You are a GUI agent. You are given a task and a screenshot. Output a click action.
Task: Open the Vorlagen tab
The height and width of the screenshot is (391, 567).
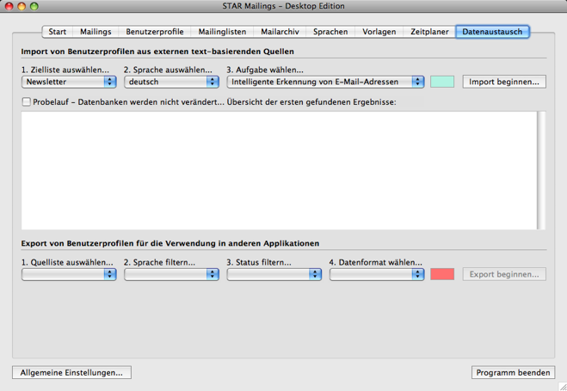click(x=379, y=32)
